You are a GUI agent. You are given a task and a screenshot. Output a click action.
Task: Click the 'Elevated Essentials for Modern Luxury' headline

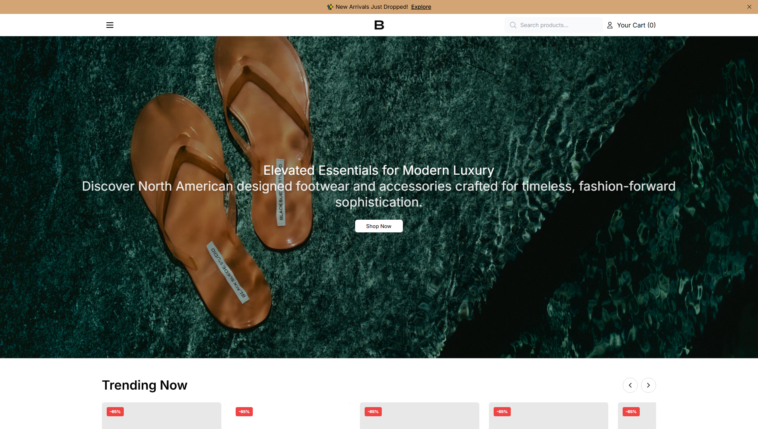(x=379, y=170)
